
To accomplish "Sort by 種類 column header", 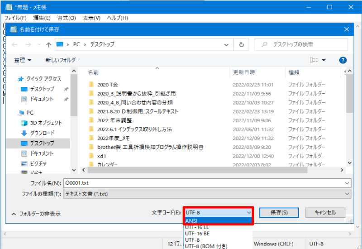I will pyautogui.click(x=294, y=72).
